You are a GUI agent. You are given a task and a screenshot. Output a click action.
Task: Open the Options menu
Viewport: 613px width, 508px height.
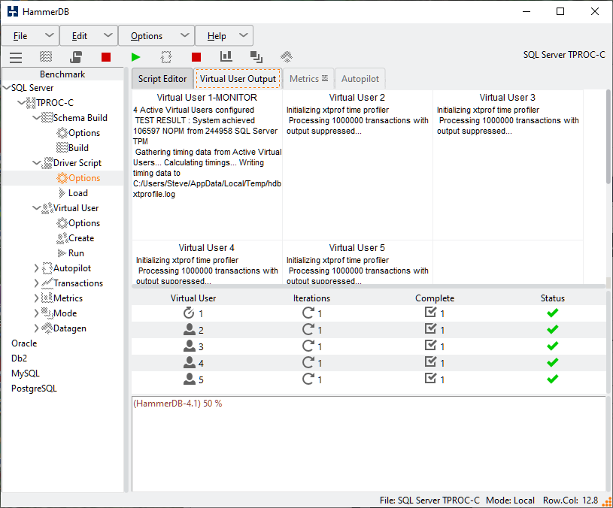(156, 36)
